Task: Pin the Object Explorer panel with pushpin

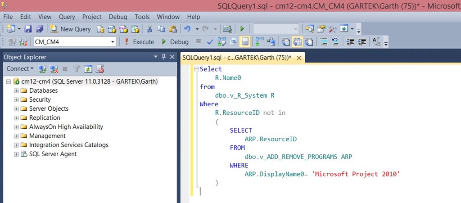Action: click(x=164, y=57)
